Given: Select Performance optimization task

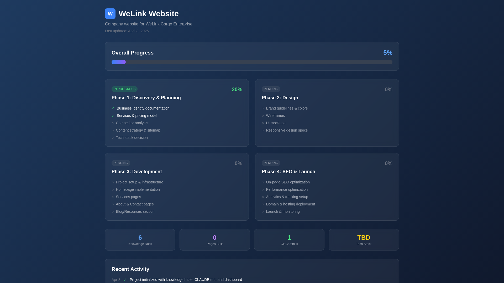Looking at the screenshot, I should (x=287, y=189).
